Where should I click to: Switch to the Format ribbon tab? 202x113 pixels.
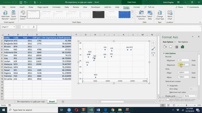click(x=137, y=7)
